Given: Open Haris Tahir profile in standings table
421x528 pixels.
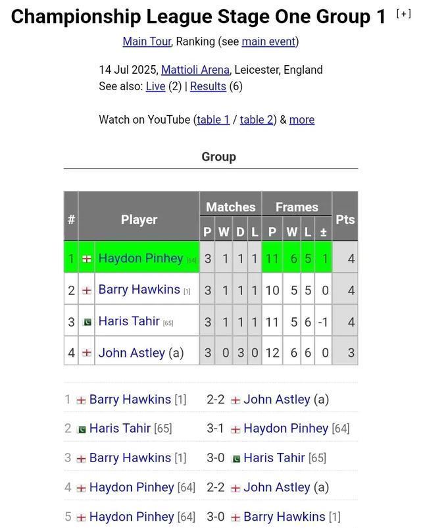Looking at the screenshot, I should (129, 321).
